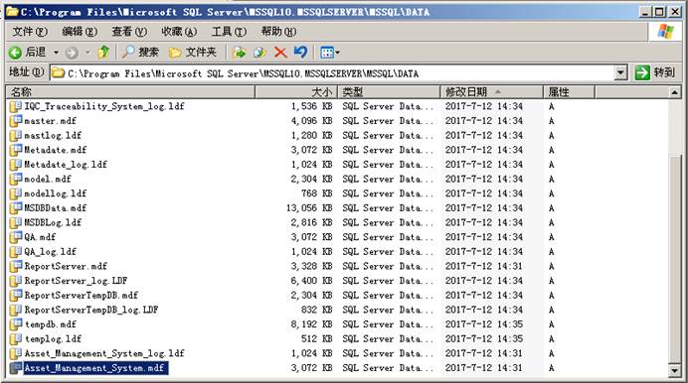Click the green Go button
This screenshot has width=688, height=383.
(654, 72)
